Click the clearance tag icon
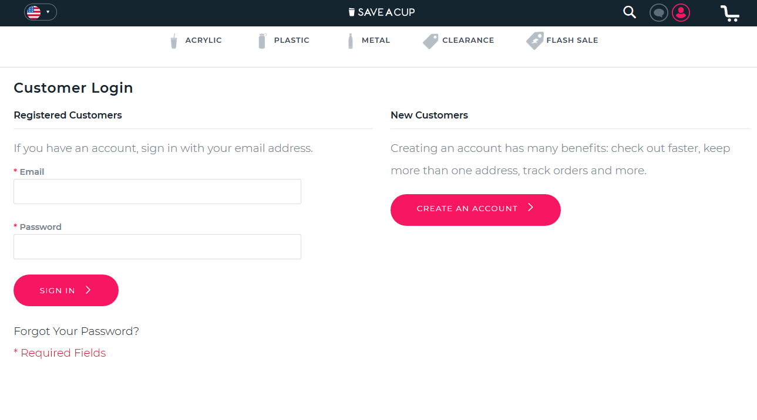757x420 pixels. click(x=430, y=41)
